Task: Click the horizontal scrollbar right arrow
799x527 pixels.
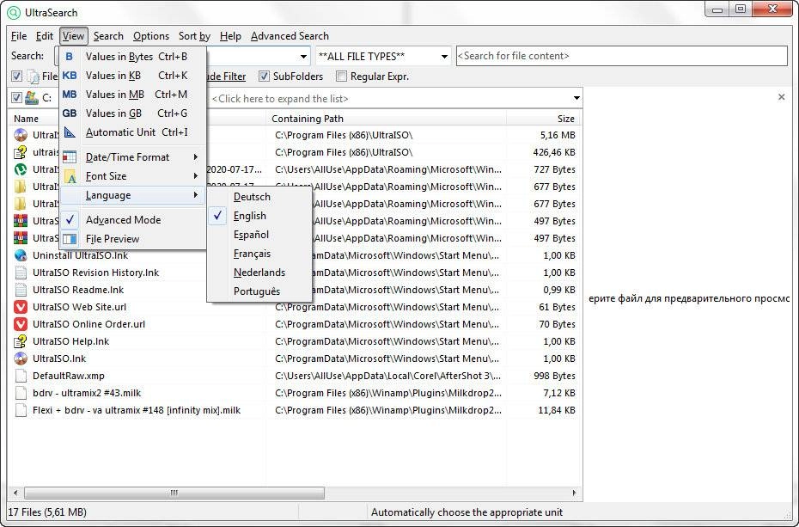Action: click(574, 493)
